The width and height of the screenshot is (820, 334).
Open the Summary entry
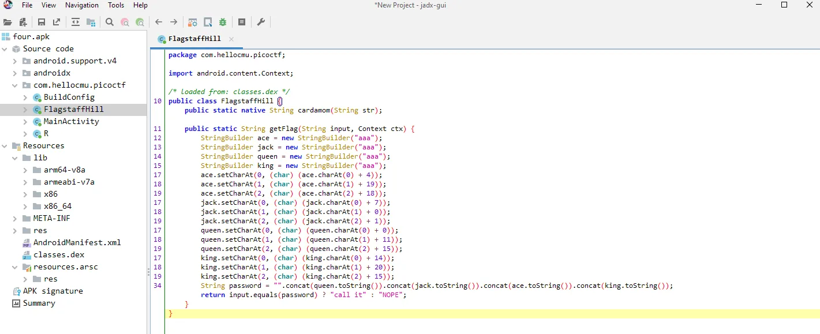(x=39, y=303)
